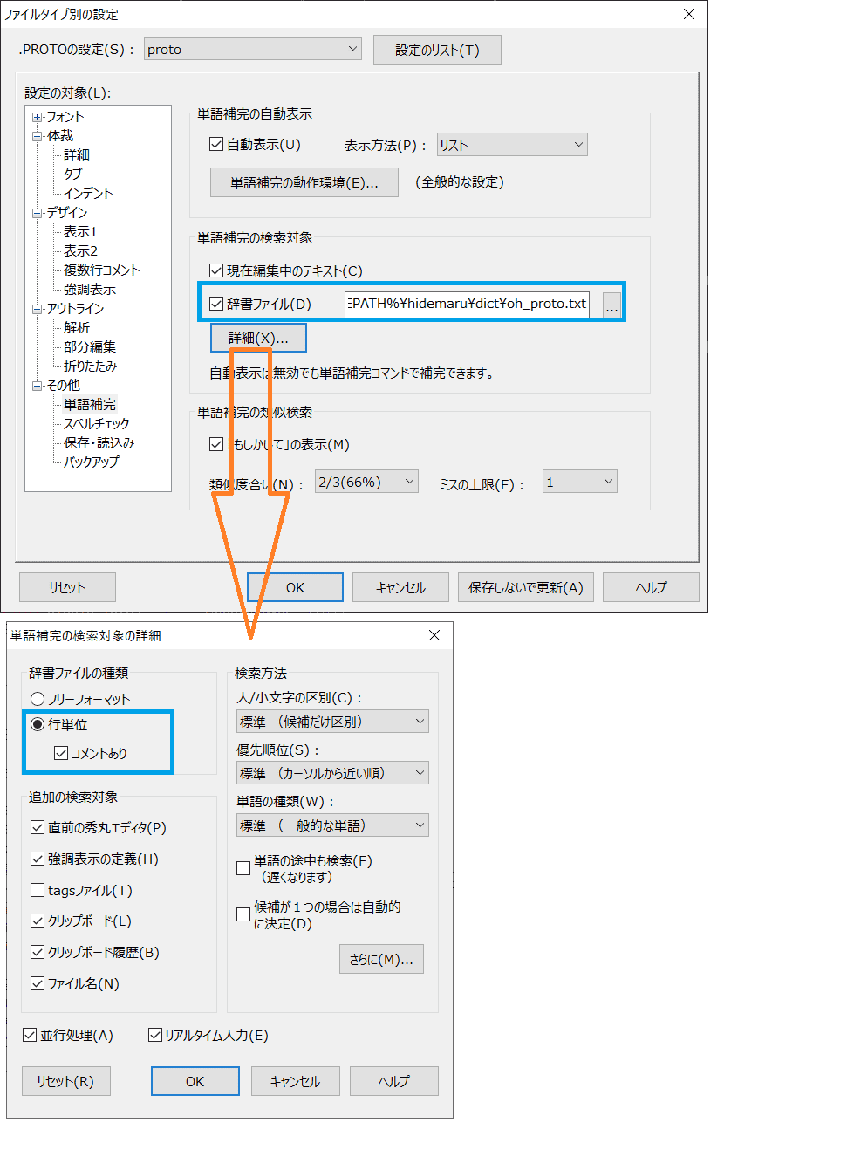This screenshot has width=854, height=1150.
Task: Select the 解析 tree item
Action: (77, 328)
